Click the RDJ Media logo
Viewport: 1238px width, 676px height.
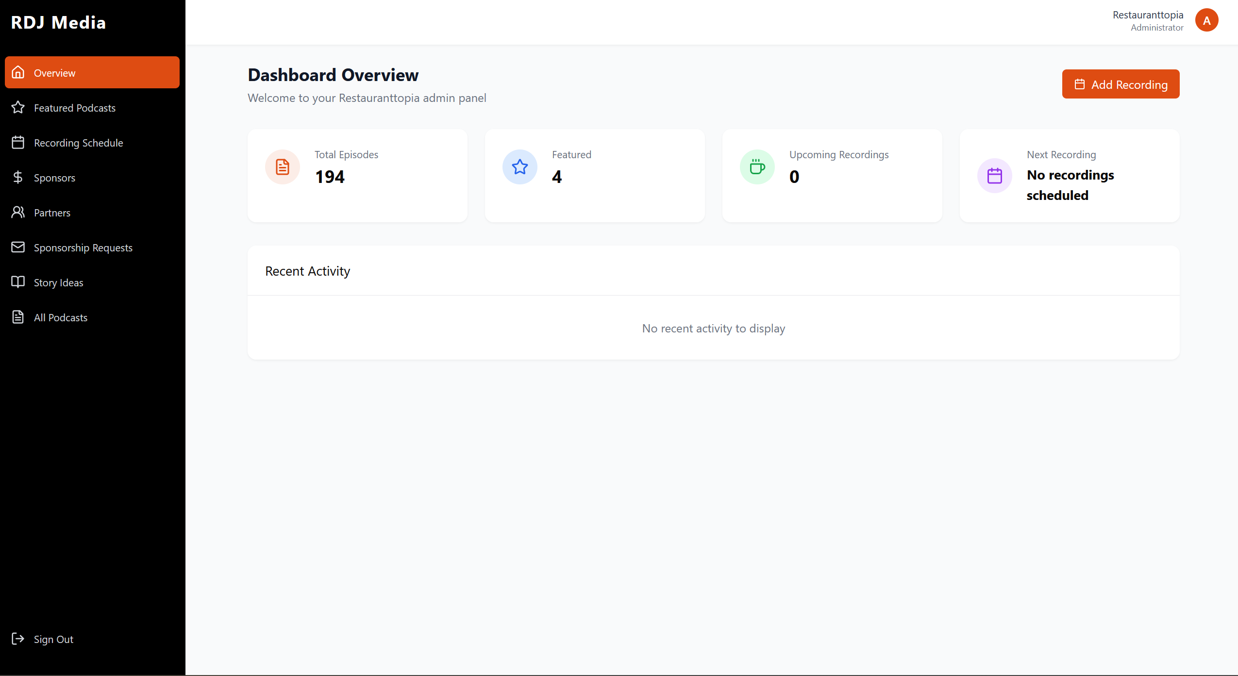click(58, 22)
